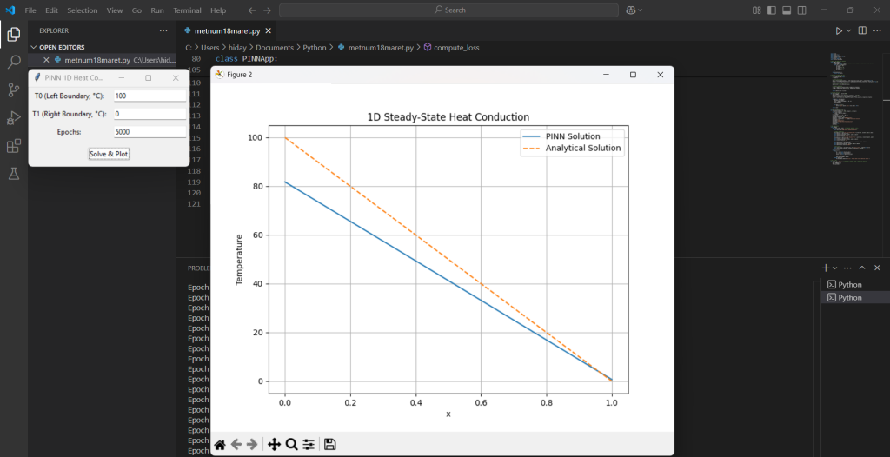
Task: Open the Source Control view
Action: 14,89
